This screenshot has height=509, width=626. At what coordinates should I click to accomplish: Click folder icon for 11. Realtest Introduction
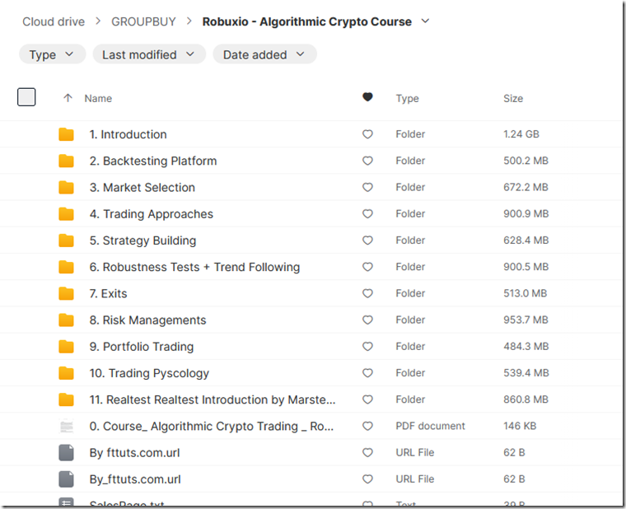tap(66, 399)
